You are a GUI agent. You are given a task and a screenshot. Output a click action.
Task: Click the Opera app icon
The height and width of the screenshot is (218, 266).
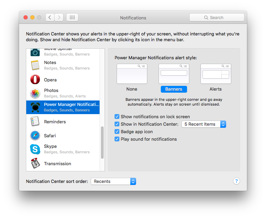point(35,79)
